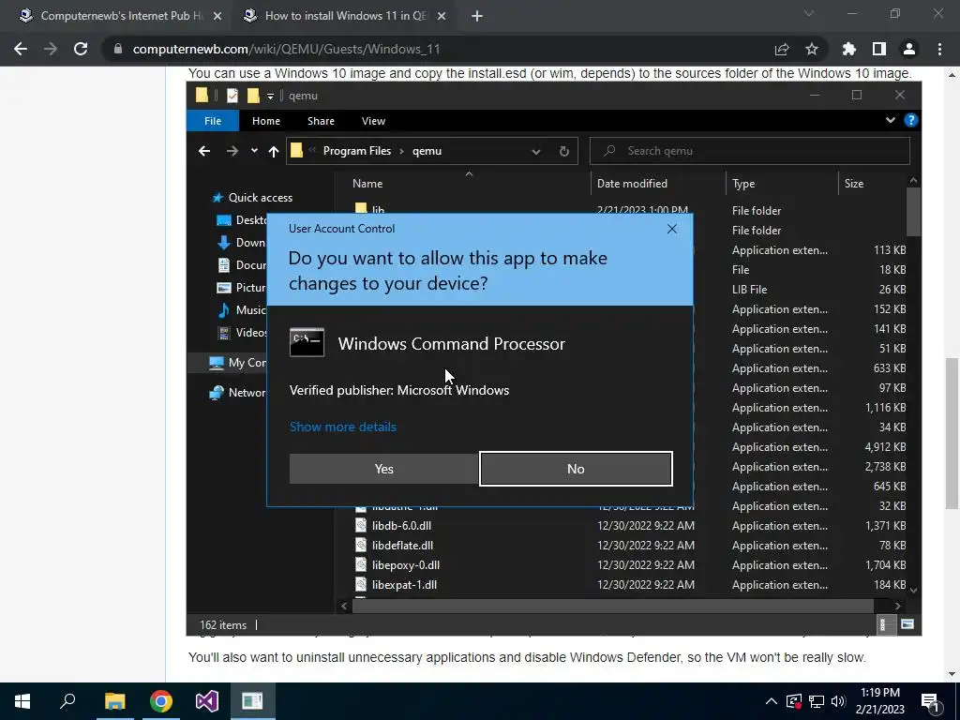Bookmark this page with star icon
Screen dimensions: 960x720
point(812,49)
